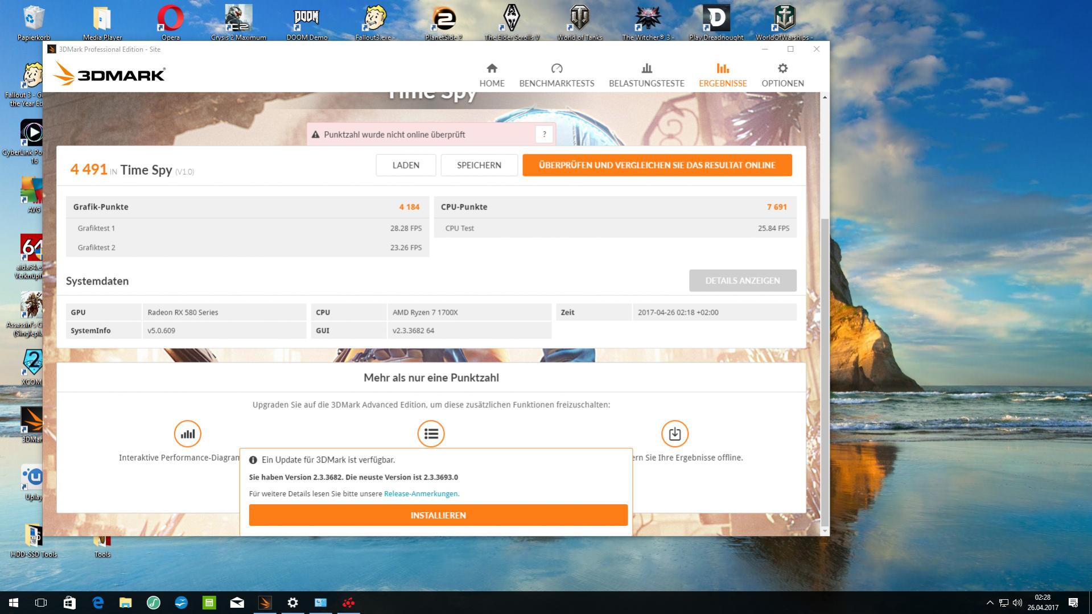Open the aida64.exe shortcut on the desktop
Viewport: 1092px width, 614px height.
(31, 256)
